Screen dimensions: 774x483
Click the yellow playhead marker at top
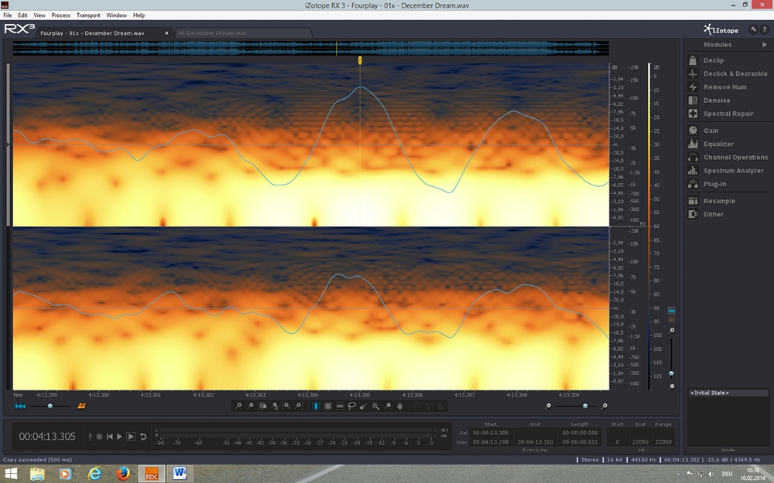(x=360, y=60)
